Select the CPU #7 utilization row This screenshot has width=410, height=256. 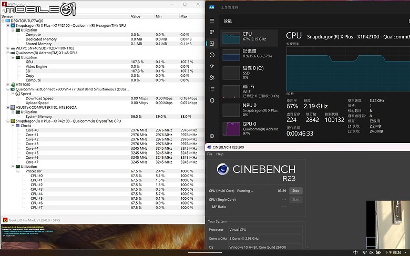[x=102, y=207]
